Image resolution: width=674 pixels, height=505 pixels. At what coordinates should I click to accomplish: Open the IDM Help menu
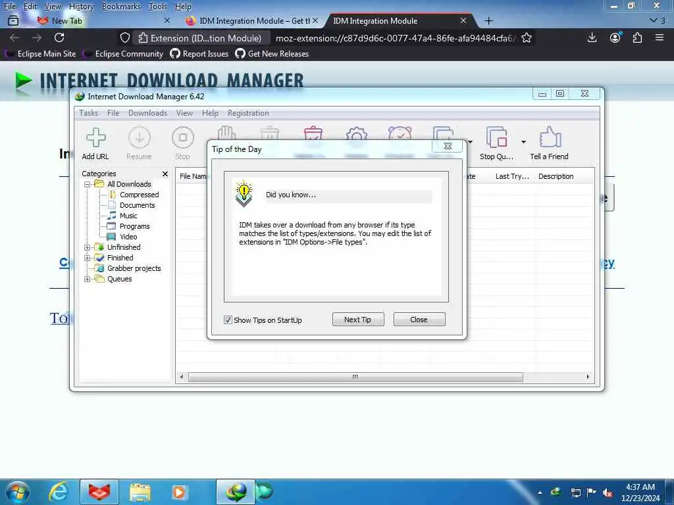pyautogui.click(x=210, y=113)
